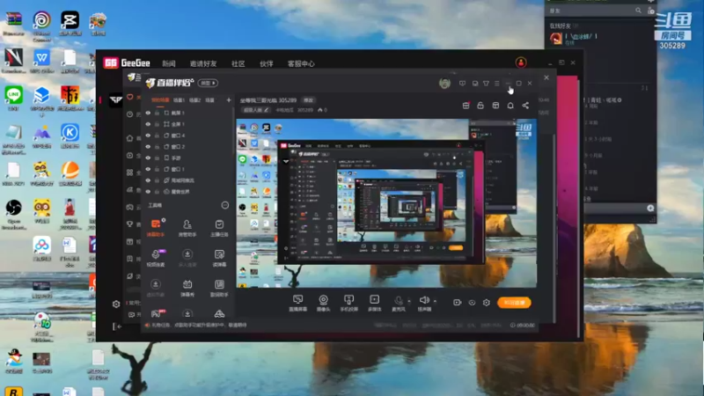
Task: Lock the 窗口 4 source with its padlock
Action: tap(158, 136)
